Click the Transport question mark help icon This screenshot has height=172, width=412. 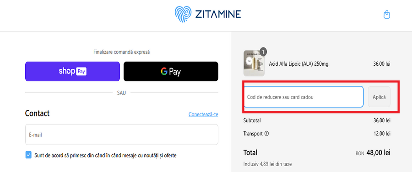[x=267, y=134]
